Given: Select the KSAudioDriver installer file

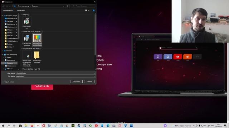Looking at the screenshot, I should 27,40.
